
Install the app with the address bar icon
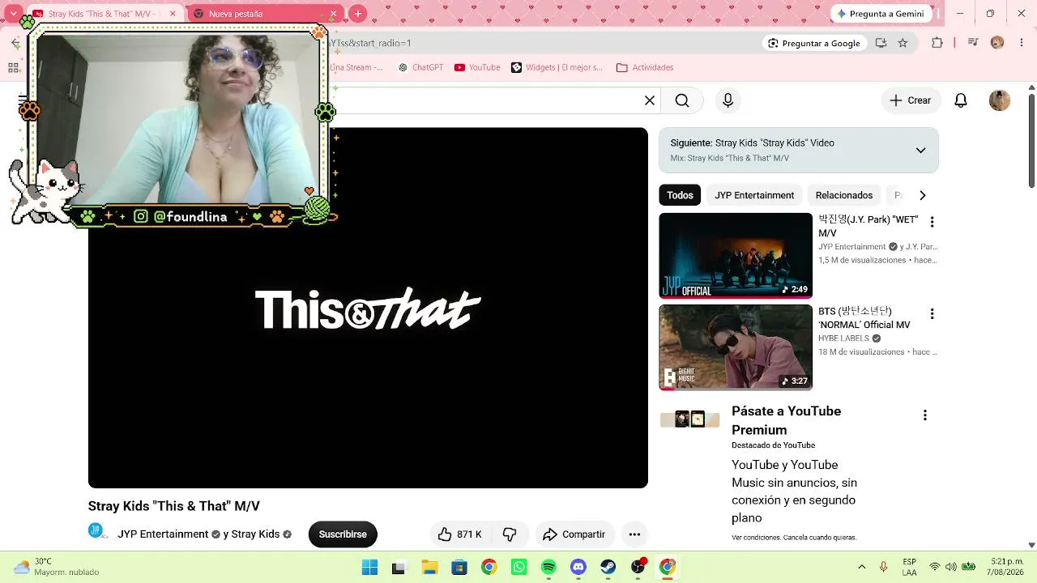point(881,43)
